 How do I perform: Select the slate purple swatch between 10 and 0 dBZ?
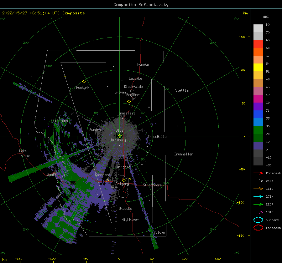point(258,146)
